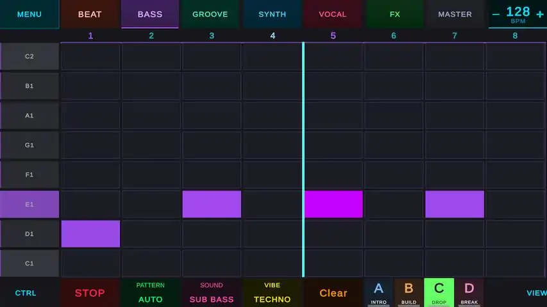The height and width of the screenshot is (307, 547).
Task: Go to the VOCAL tab
Action: point(333,14)
